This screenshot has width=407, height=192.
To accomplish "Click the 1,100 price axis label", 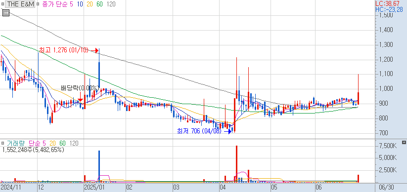I will 385,75.
